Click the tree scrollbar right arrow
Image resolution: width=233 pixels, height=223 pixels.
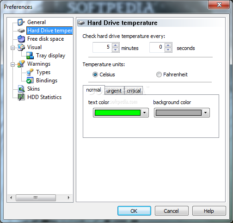coord(68,198)
